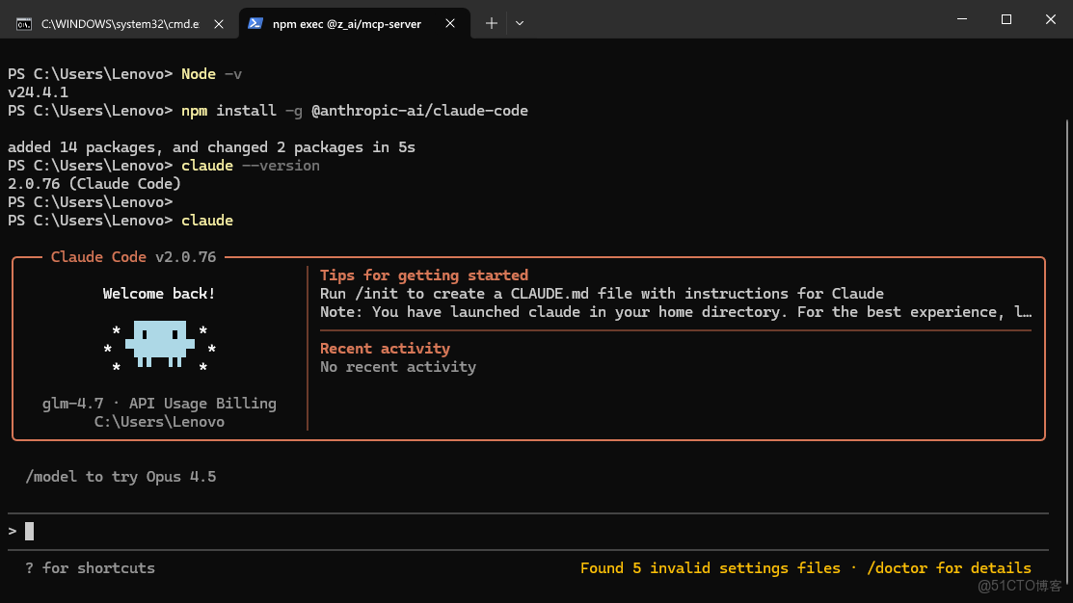Click the "Tips for getting started" heading
Screen dimensions: 1073x603
[424, 275]
